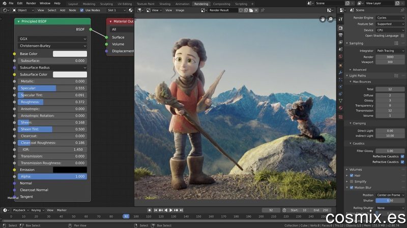
Task: Open the timeline Keying menu
Action: pos(37,210)
